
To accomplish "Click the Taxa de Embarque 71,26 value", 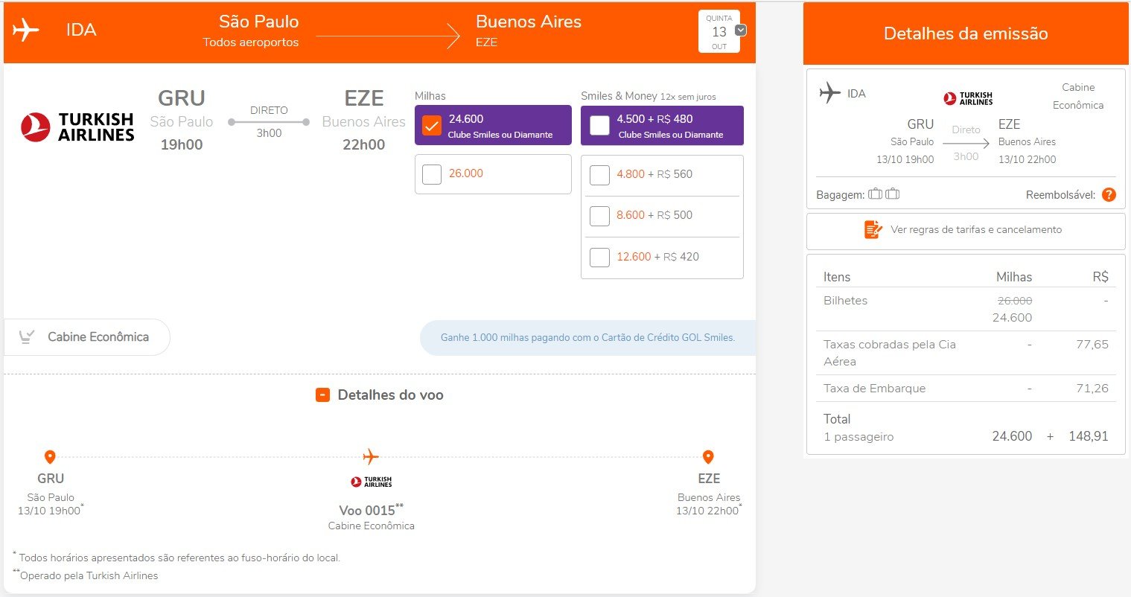I will [x=1092, y=389].
